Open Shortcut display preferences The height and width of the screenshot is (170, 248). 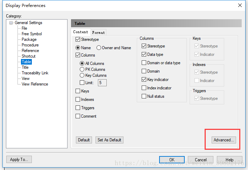coord(28,56)
